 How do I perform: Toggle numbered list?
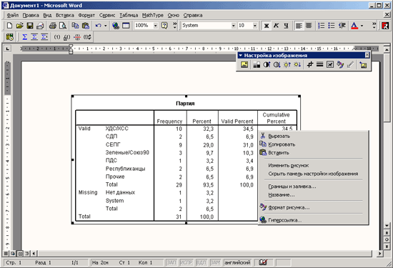[x=322, y=26]
